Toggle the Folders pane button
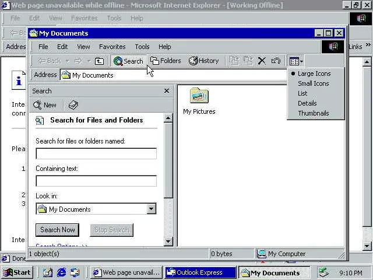Screen dimensions: 373x280 coord(166,61)
